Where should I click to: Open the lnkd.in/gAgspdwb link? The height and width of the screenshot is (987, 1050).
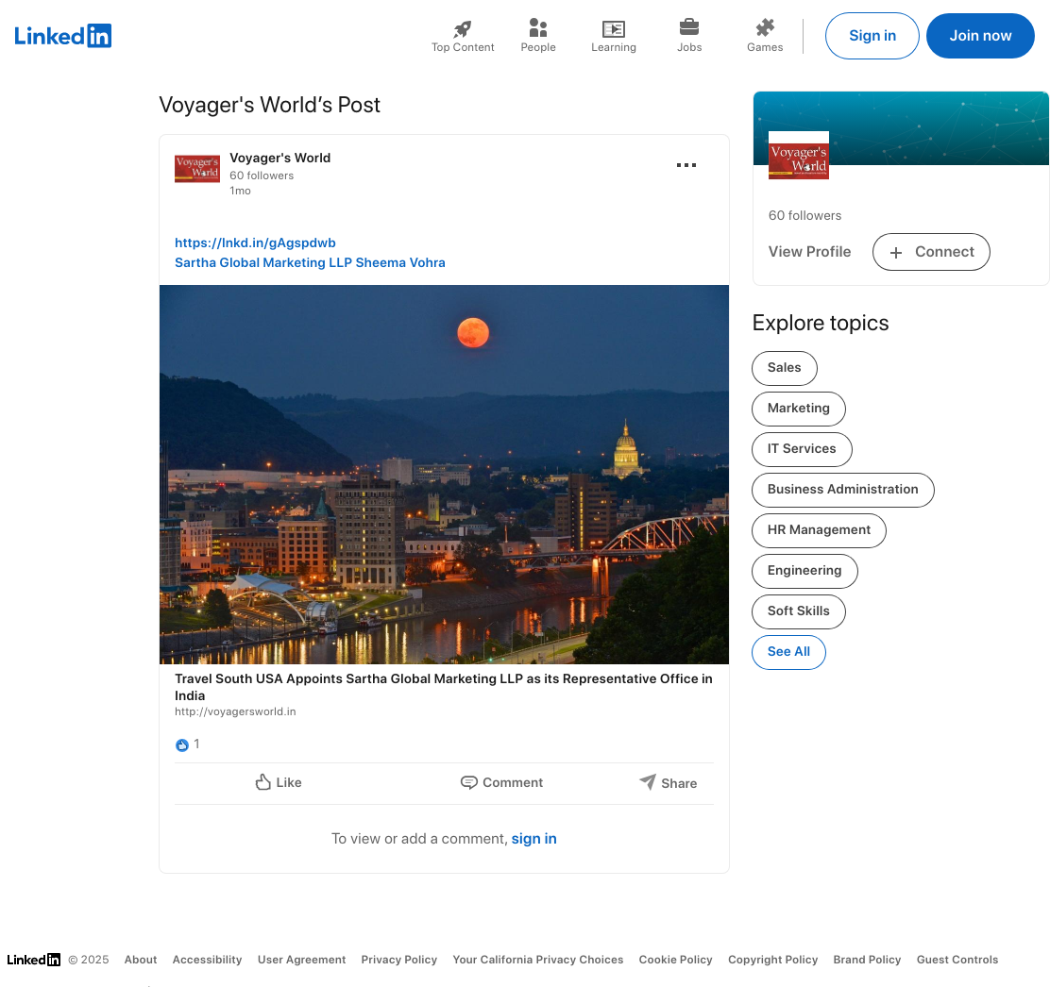pyautogui.click(x=255, y=243)
